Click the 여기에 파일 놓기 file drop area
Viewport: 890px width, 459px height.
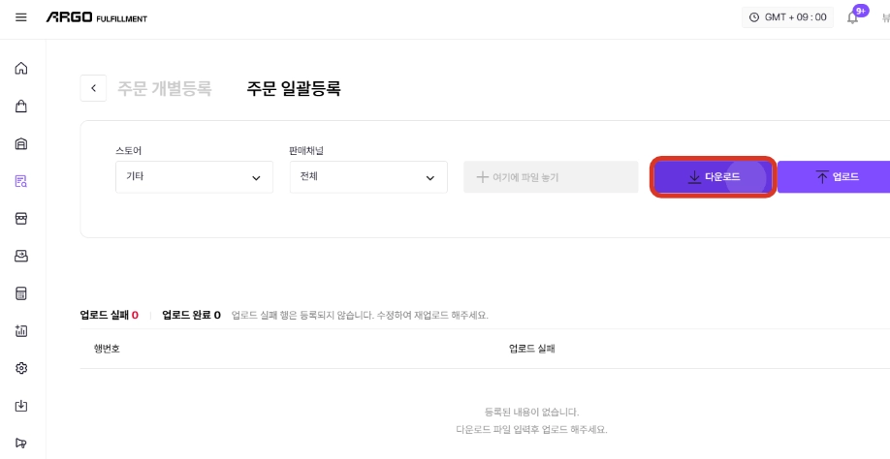coord(551,177)
